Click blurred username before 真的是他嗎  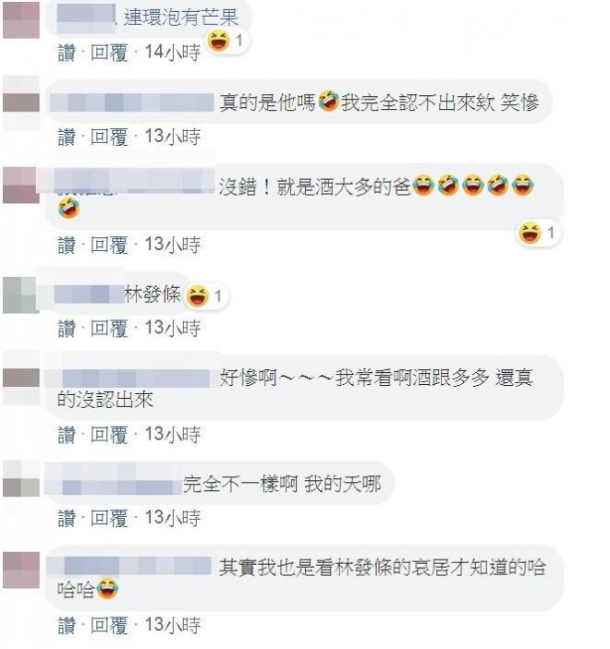click(x=132, y=102)
